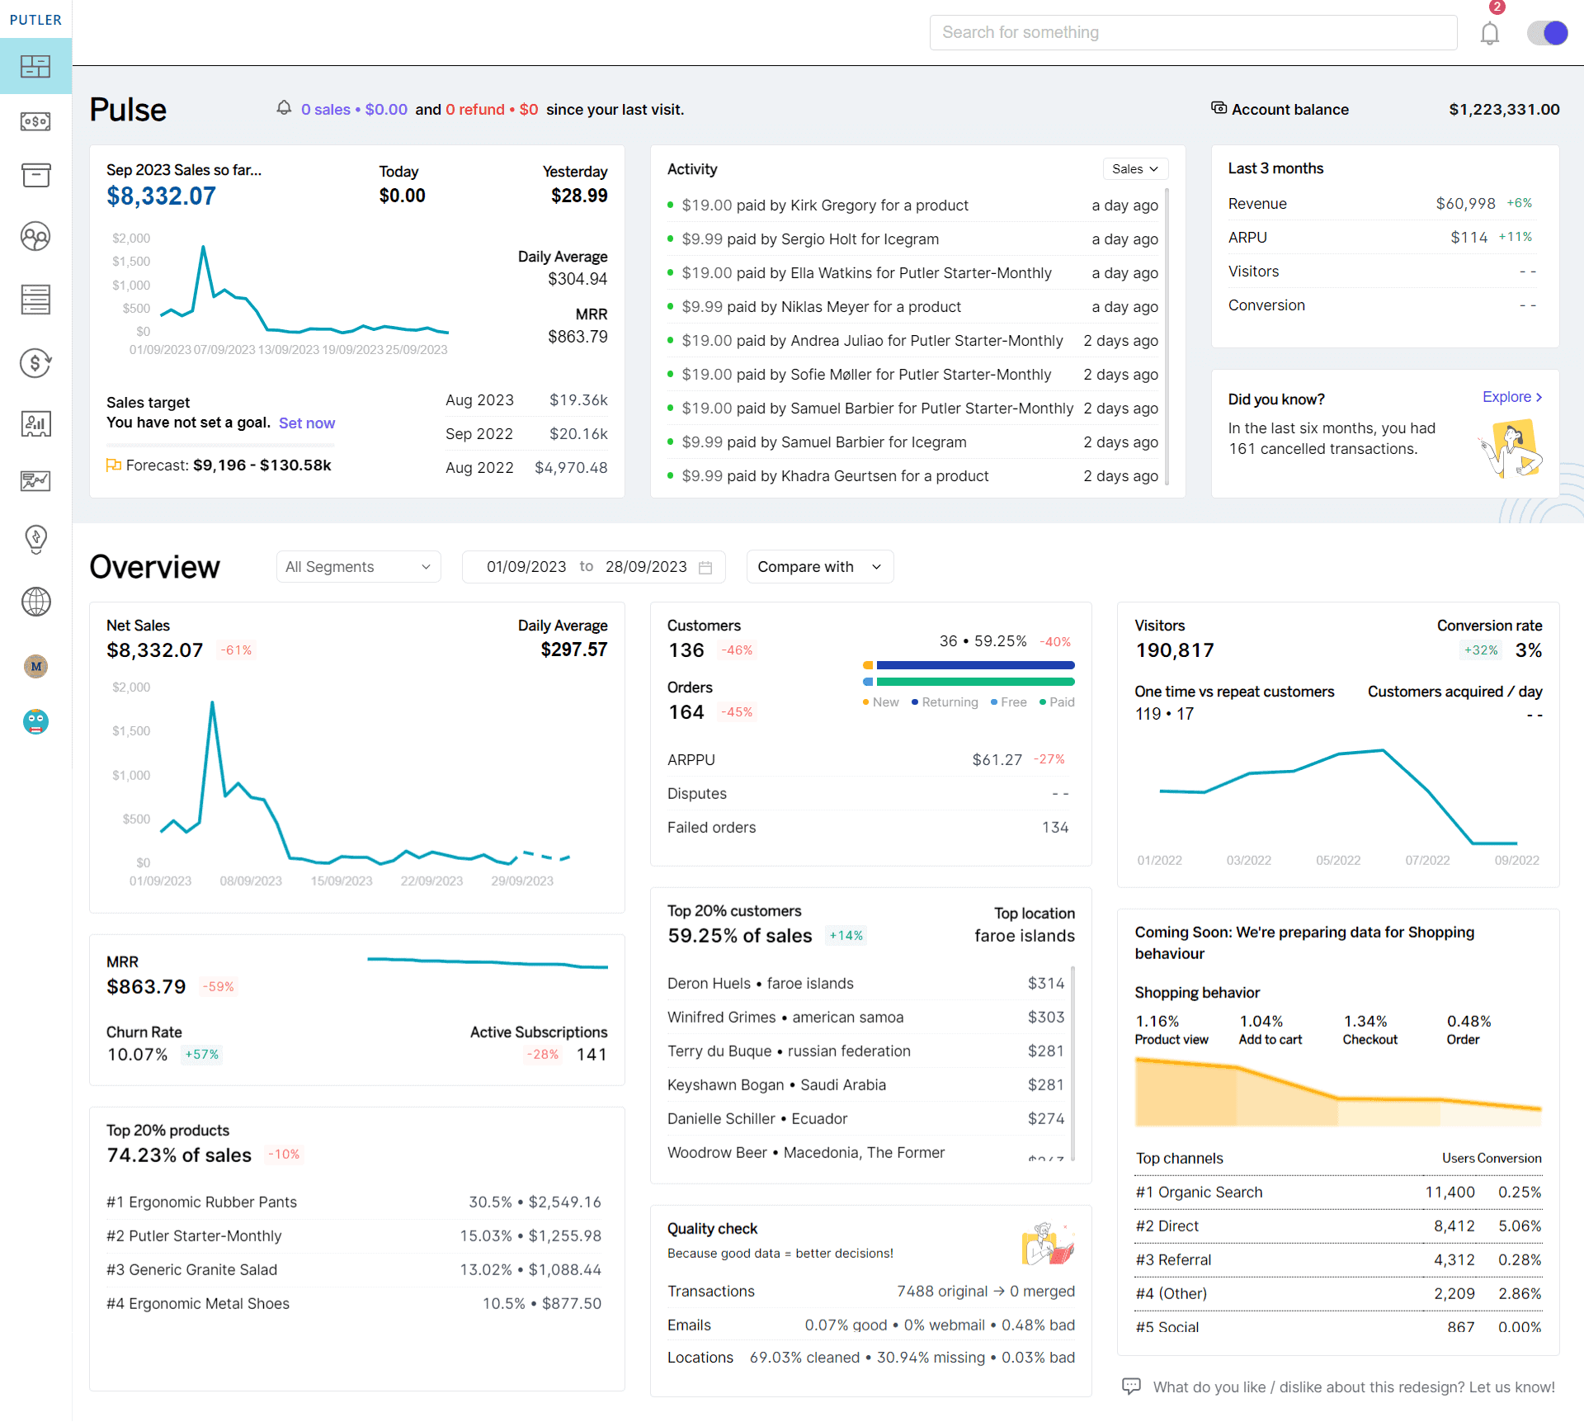Screen dimensions: 1584x1422
Task: Click the Analytics chart icon
Action: click(x=35, y=479)
